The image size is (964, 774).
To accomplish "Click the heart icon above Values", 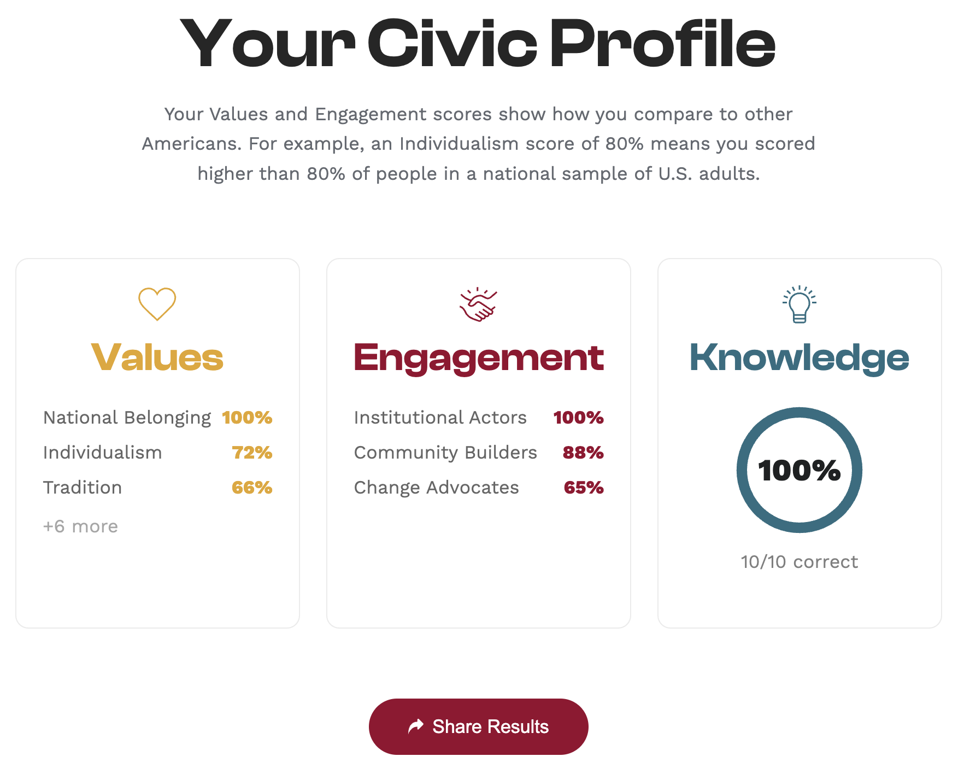I will [157, 304].
